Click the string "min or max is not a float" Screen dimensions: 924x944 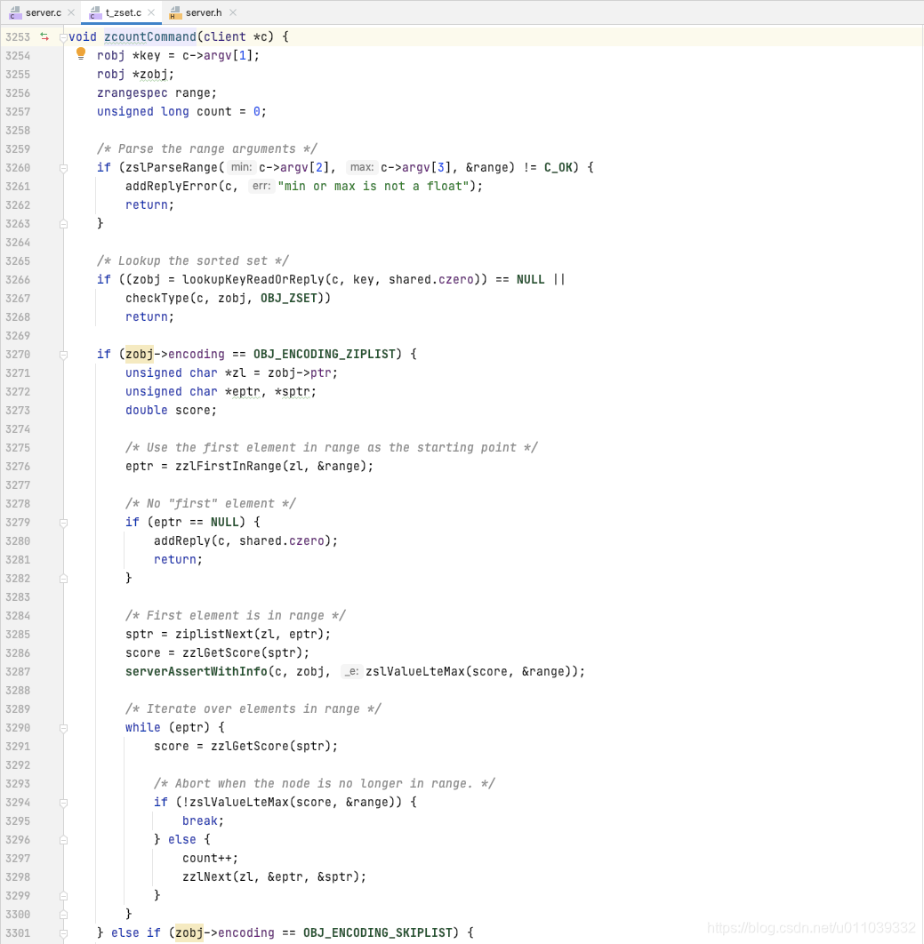(x=373, y=186)
